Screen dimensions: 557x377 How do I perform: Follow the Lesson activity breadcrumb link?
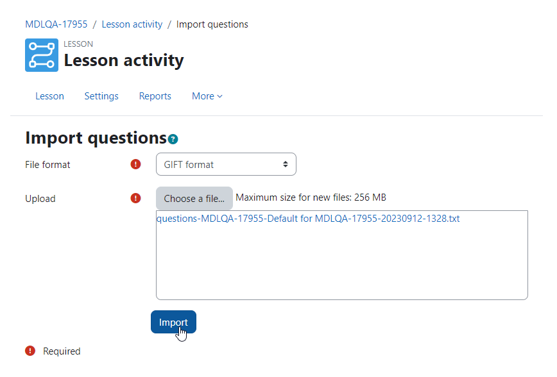pos(132,24)
